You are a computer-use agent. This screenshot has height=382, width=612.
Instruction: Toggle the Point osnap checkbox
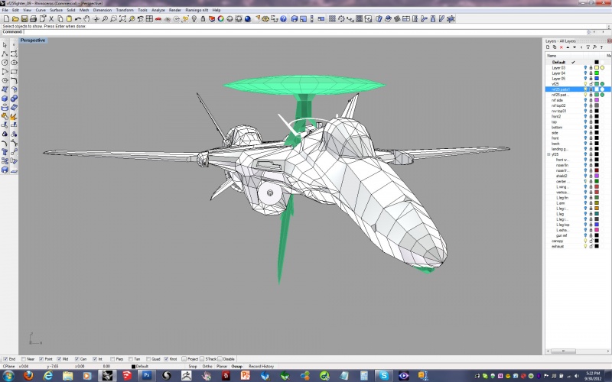click(x=41, y=359)
